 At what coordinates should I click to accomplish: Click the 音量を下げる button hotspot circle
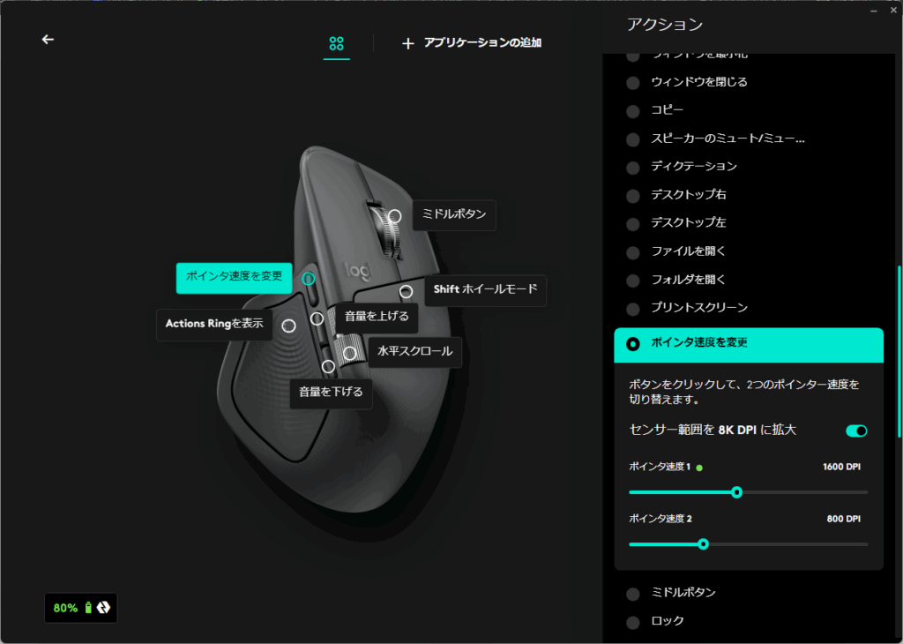coord(328,366)
